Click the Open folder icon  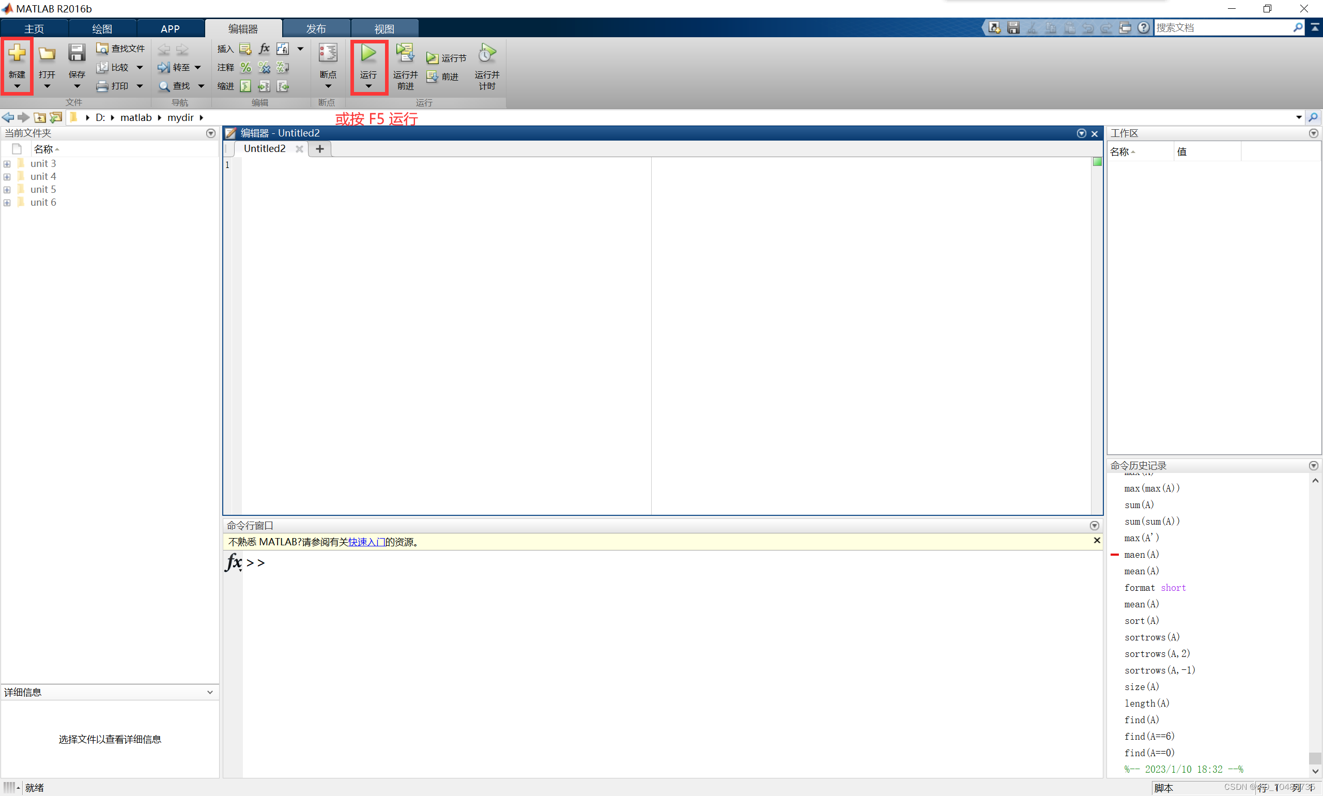47,54
